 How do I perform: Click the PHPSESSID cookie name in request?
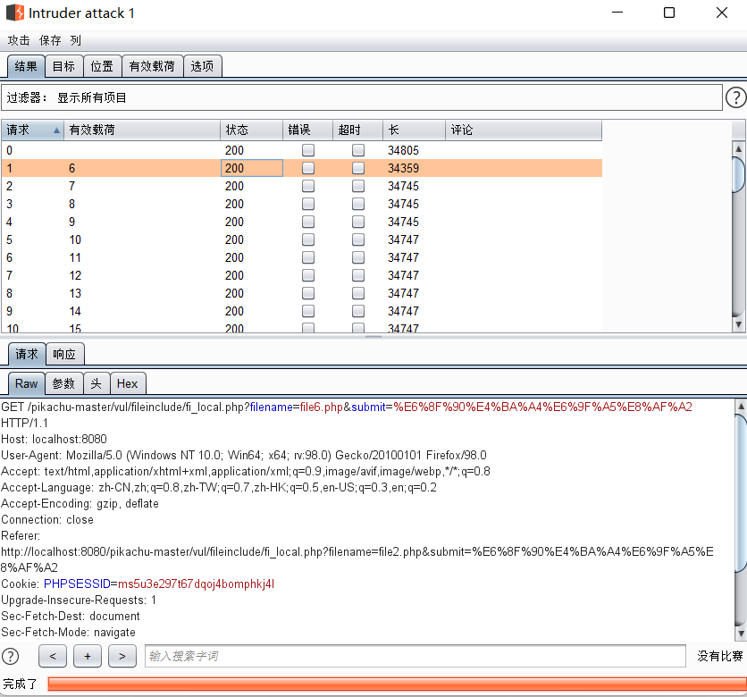pos(77,584)
